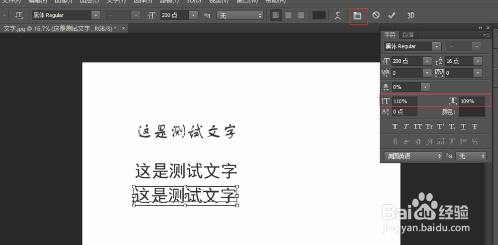Click the calligraphy-style 这是测试文字 text

pyautogui.click(x=187, y=132)
